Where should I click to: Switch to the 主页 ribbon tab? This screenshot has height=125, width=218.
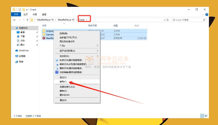[x=26, y=14]
